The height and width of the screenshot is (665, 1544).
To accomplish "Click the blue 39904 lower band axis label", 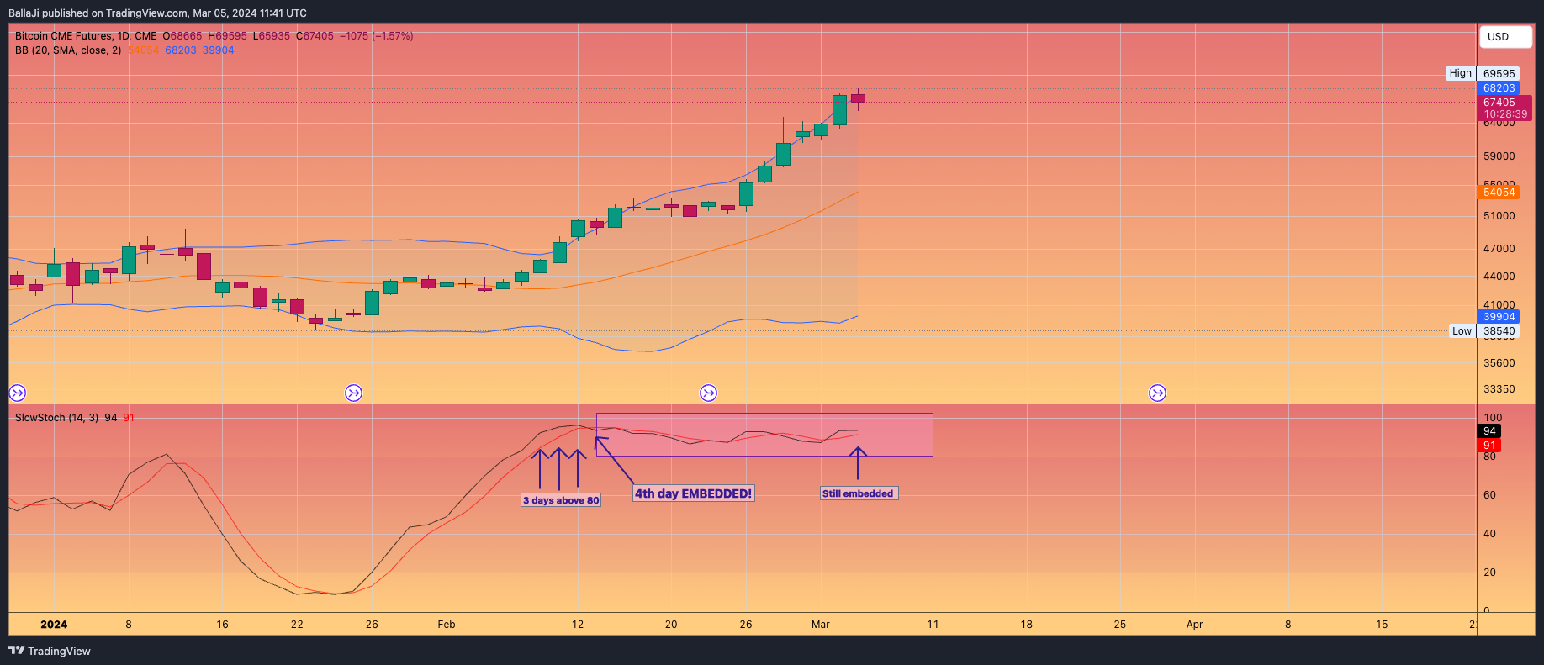I will [x=1499, y=316].
